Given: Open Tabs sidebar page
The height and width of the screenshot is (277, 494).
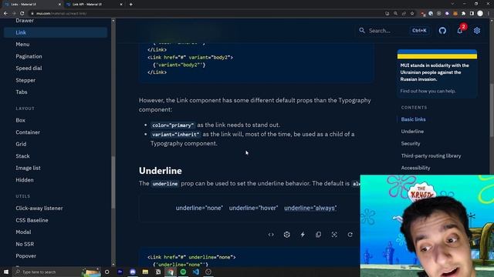Looking at the screenshot, I should point(22,92).
